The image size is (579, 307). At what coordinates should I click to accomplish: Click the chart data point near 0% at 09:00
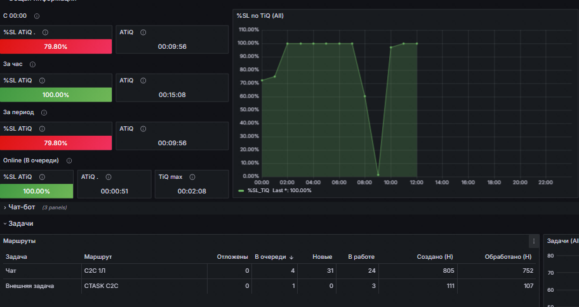pyautogui.click(x=378, y=174)
